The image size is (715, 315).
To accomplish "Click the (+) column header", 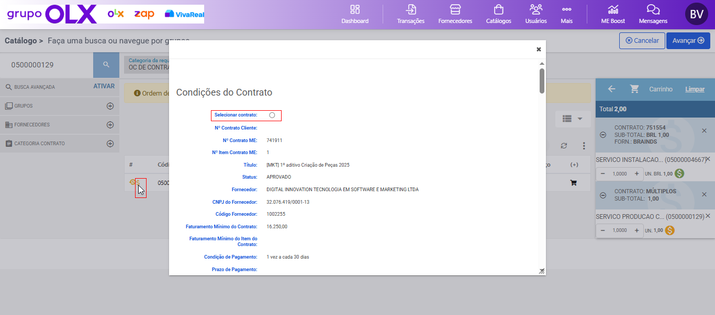I will [x=574, y=165].
